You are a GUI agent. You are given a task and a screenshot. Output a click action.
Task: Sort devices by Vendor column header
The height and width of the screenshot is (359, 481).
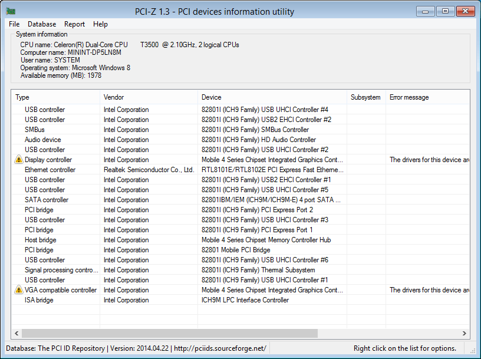[x=149, y=97]
